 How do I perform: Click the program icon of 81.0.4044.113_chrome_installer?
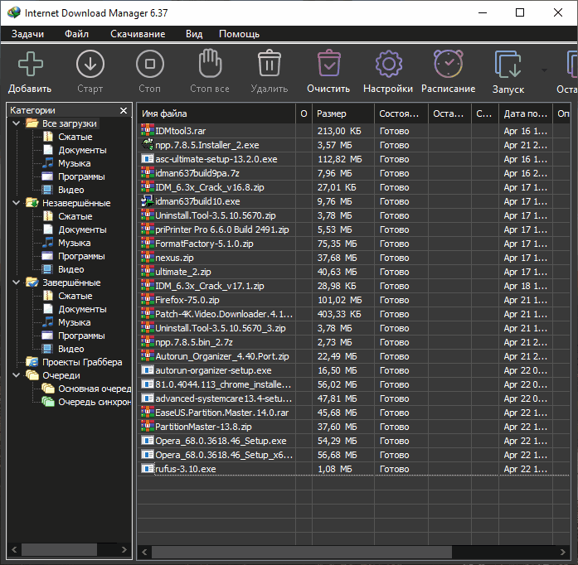(148, 384)
